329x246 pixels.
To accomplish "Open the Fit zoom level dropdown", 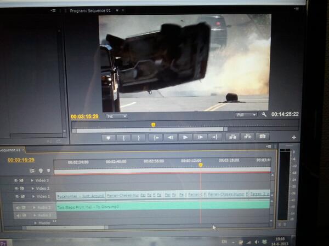I will (x=117, y=116).
